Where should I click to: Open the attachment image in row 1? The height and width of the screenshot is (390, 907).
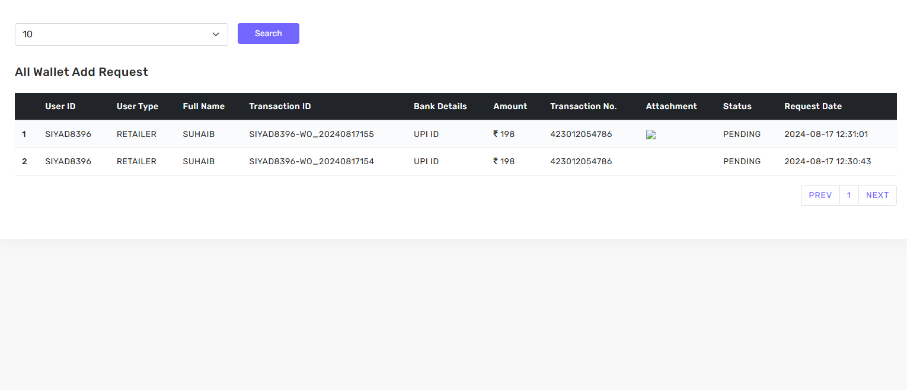[651, 135]
